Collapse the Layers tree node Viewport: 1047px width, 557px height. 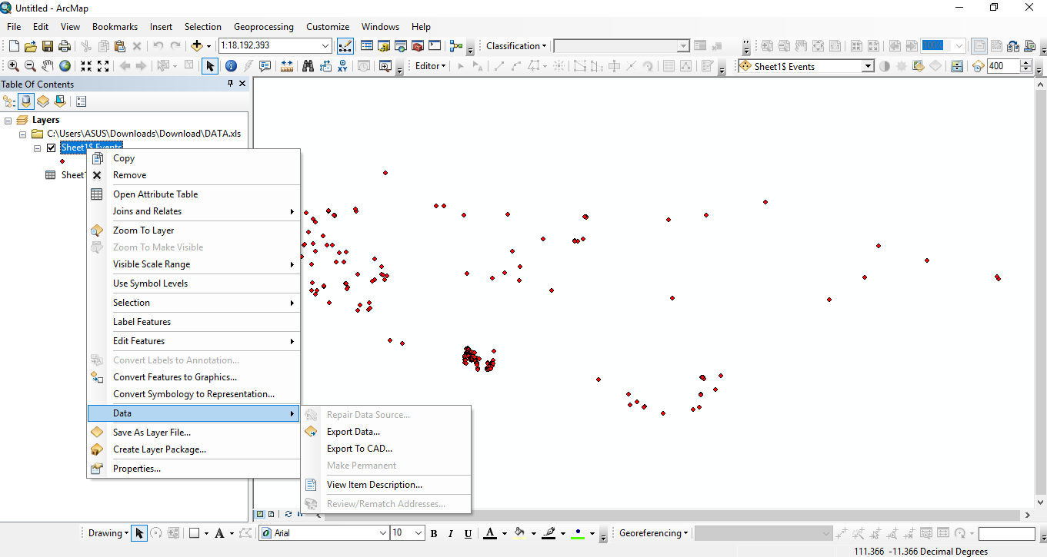click(8, 120)
